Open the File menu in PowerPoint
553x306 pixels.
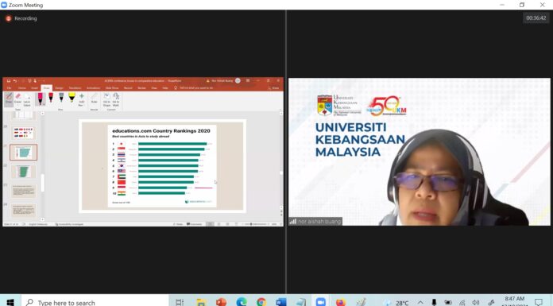click(10, 88)
